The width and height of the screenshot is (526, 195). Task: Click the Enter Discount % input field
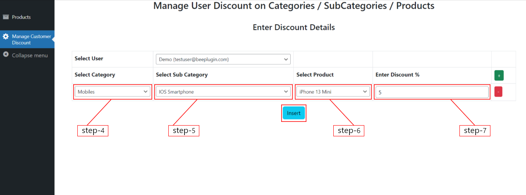pos(432,92)
